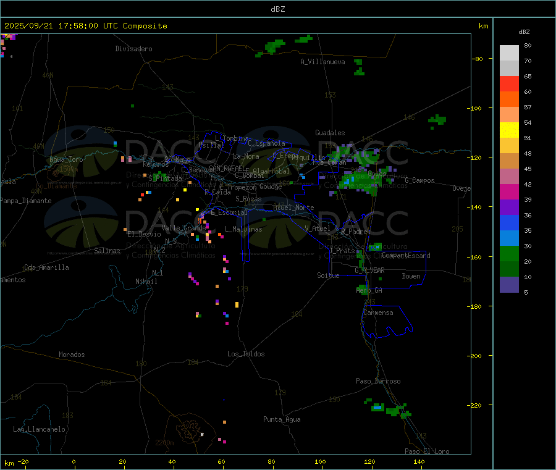The height and width of the screenshot is (470, 556).
Task: Click the Agua_Toro label
Action: (66, 159)
